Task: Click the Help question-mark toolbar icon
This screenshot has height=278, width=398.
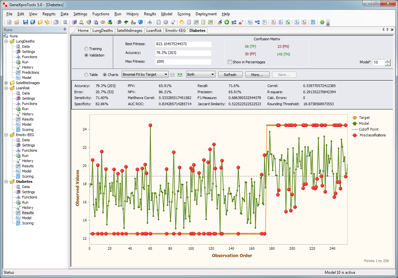Action: 322,22
